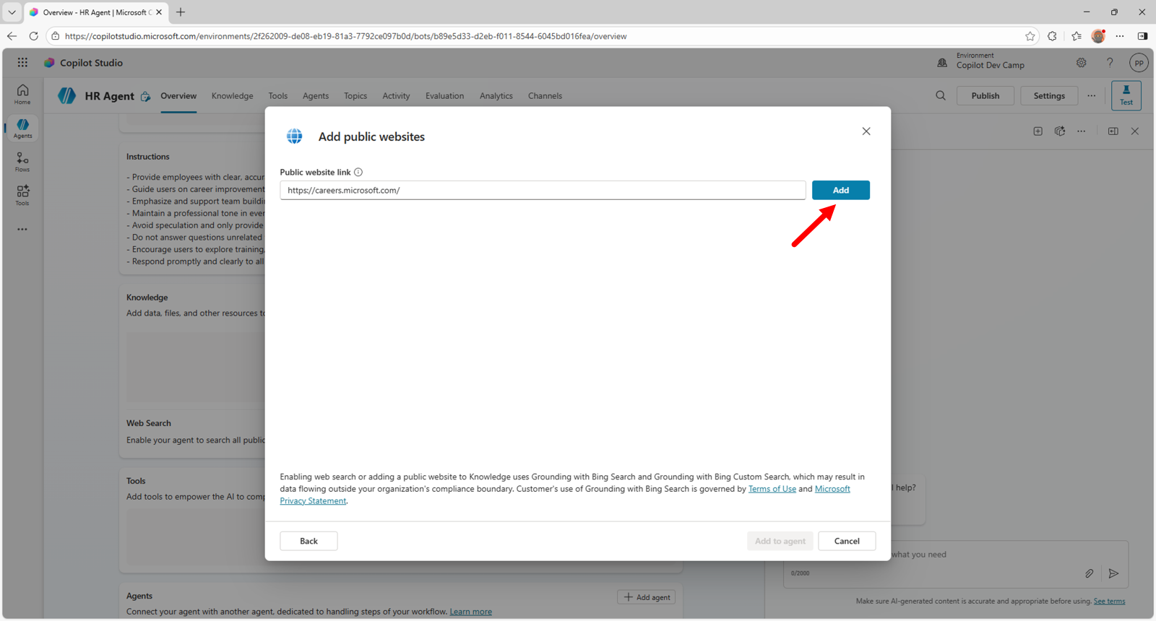Open the browser sidebar icon
Viewport: 1156px width, 621px height.
point(1142,36)
